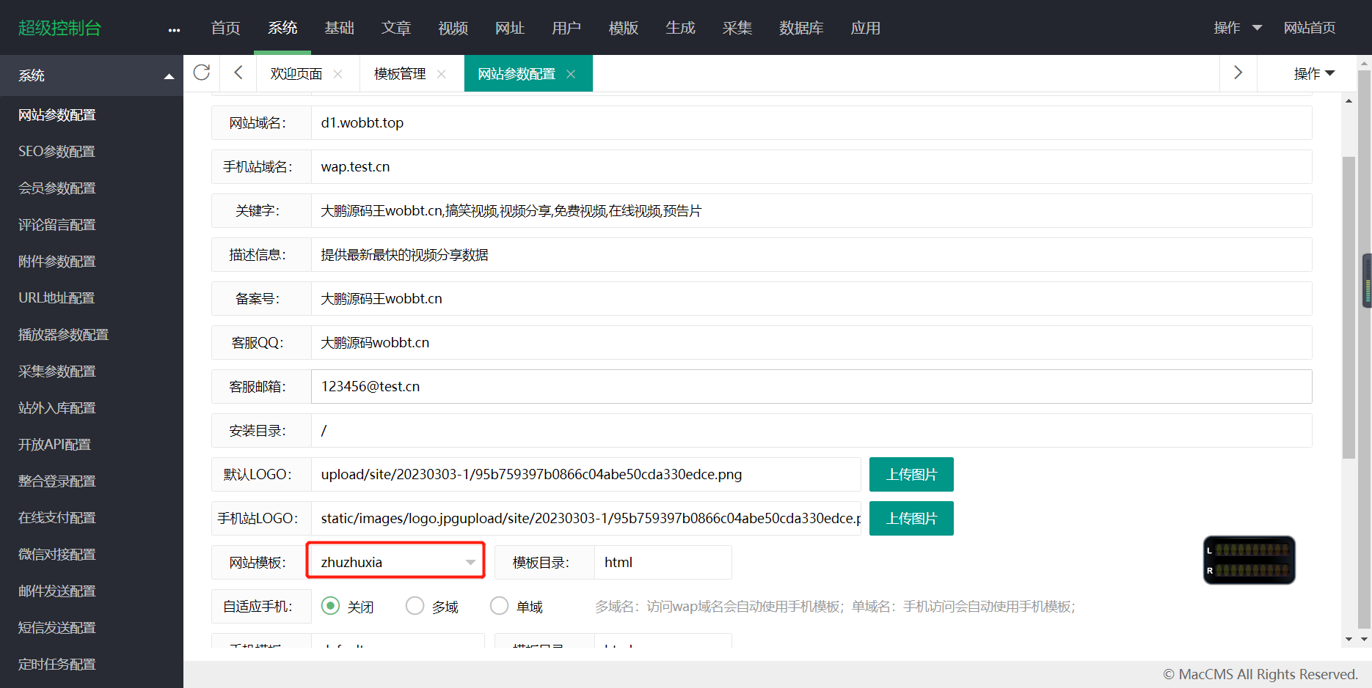The width and height of the screenshot is (1372, 688).
Task: Open the 网站首页 link
Action: click(1310, 28)
